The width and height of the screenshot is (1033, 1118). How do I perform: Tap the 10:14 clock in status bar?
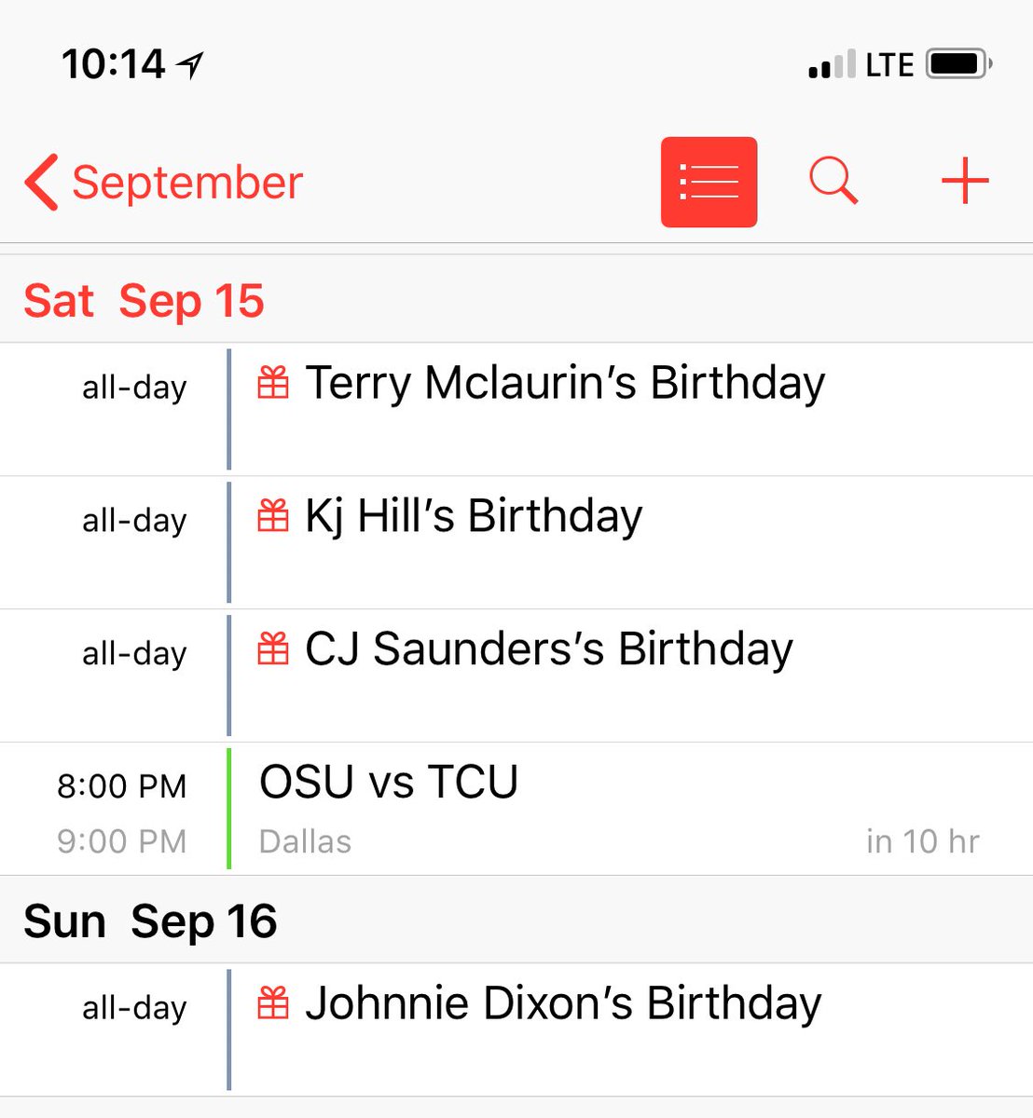(x=113, y=64)
